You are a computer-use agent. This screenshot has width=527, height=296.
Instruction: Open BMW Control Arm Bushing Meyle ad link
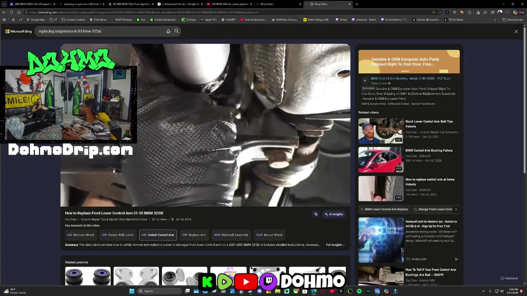410,79
